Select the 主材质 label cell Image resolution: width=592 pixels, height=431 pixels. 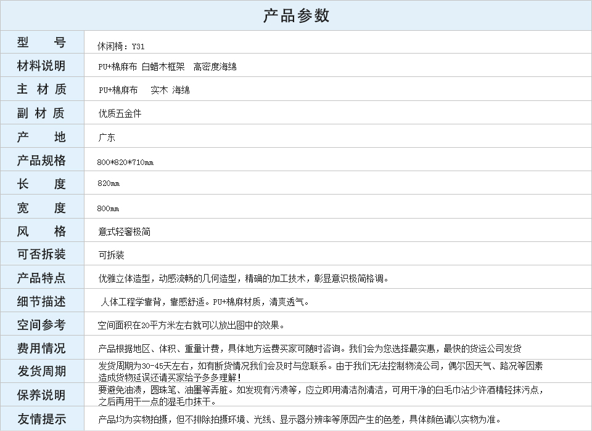point(41,89)
